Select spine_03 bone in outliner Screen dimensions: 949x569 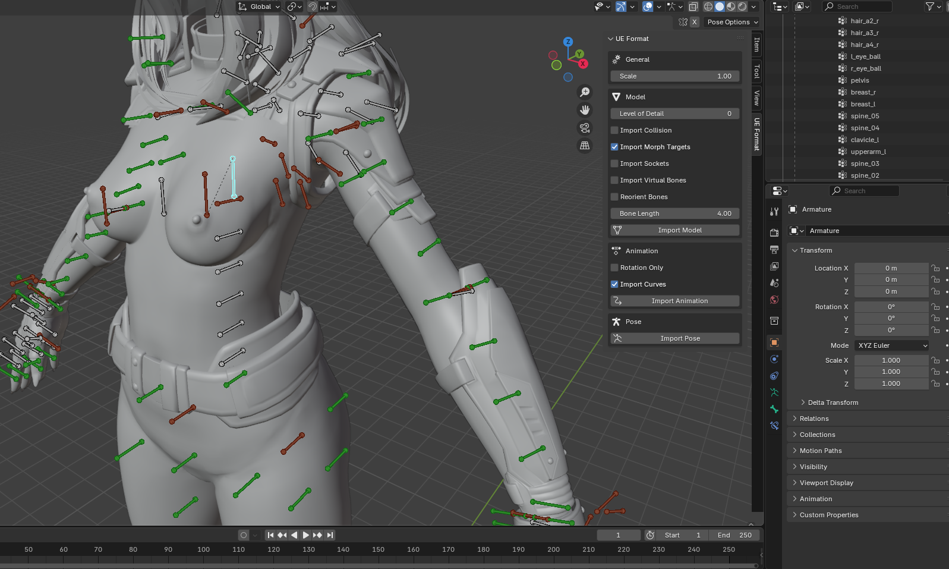tap(865, 164)
